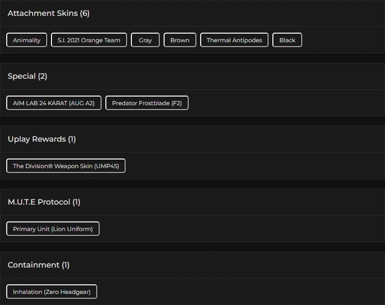Select the Brown attachment skin tag
385x305 pixels.
[x=180, y=40]
